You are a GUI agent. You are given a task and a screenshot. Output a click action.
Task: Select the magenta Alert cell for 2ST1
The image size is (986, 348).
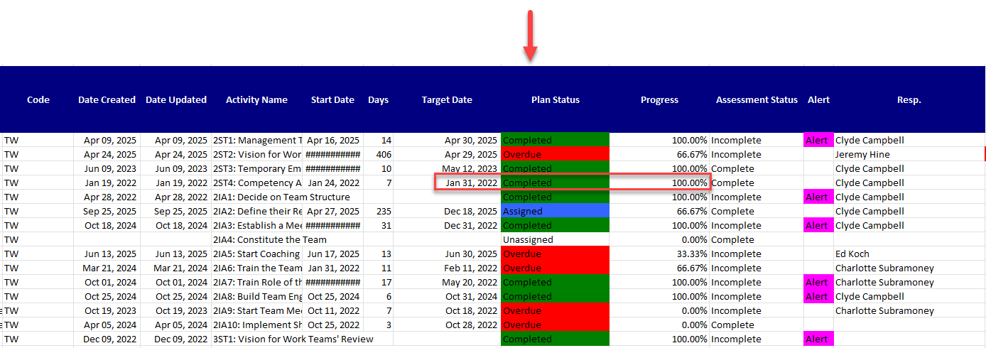pyautogui.click(x=818, y=140)
